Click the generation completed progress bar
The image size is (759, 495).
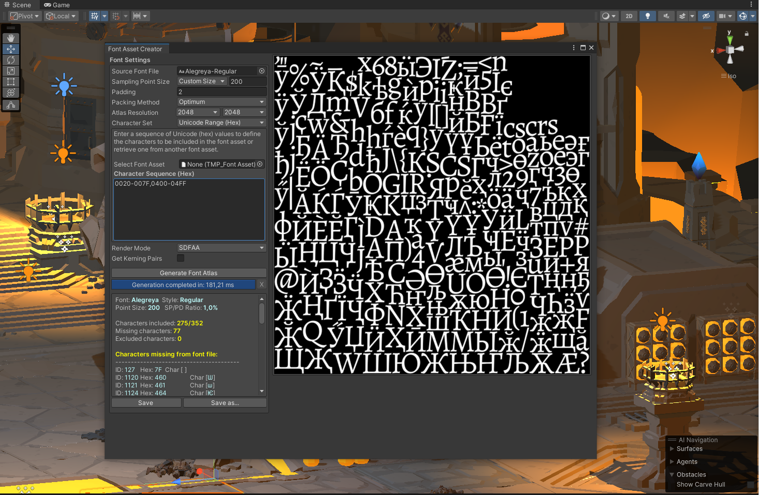click(x=183, y=284)
